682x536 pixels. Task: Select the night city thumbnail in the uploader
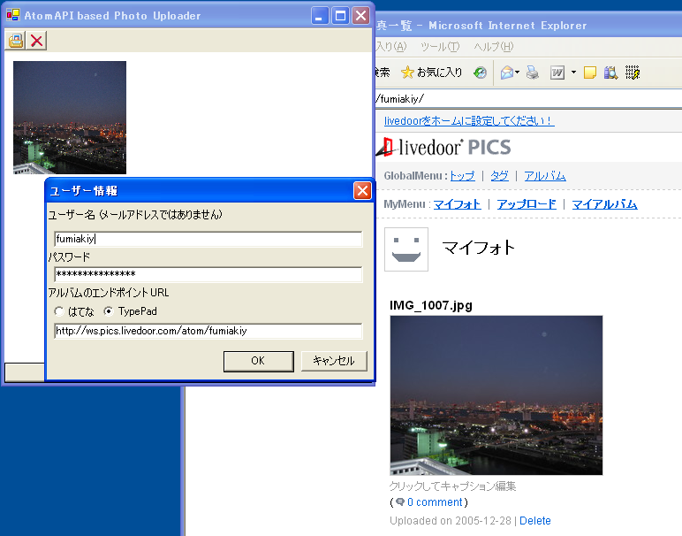pos(70,118)
